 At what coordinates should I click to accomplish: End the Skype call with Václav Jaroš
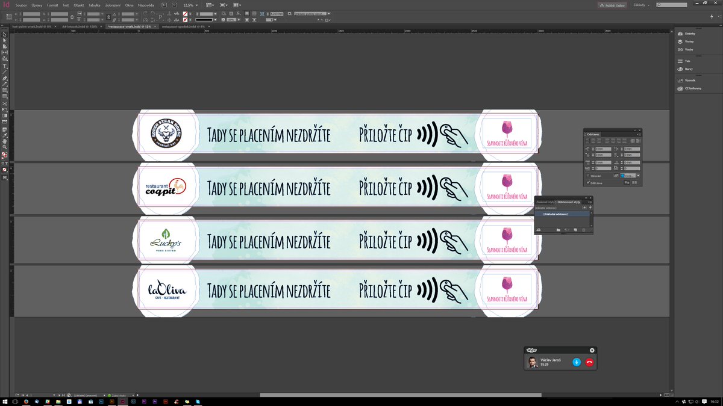pos(589,362)
